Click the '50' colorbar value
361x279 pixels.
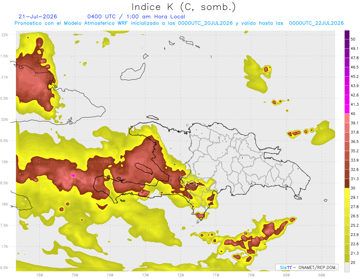point(353,39)
